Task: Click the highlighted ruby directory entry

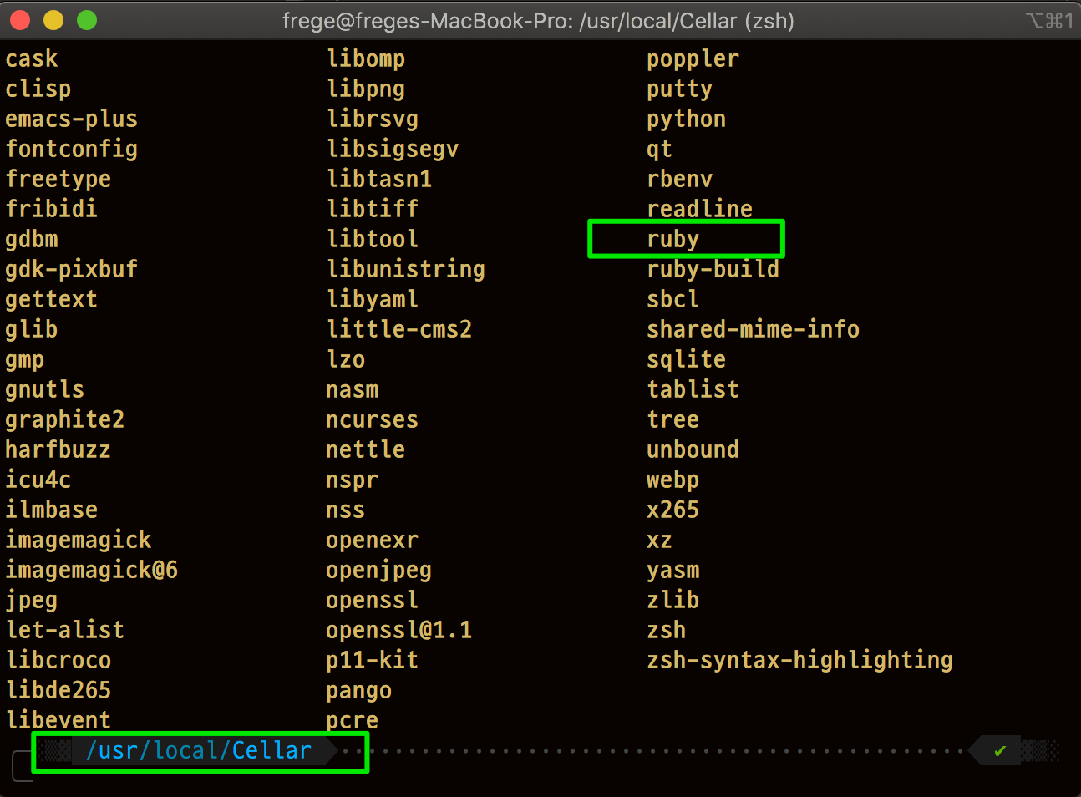Action: [672, 240]
